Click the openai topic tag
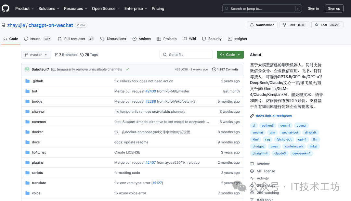Image resolution: width=351 pixels, height=201 pixels. point(301,126)
